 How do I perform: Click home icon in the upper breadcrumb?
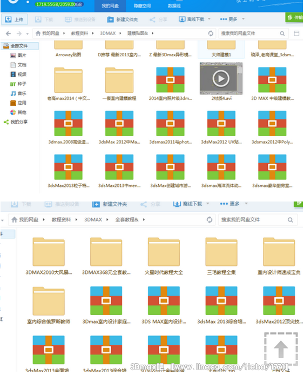tap(38, 33)
